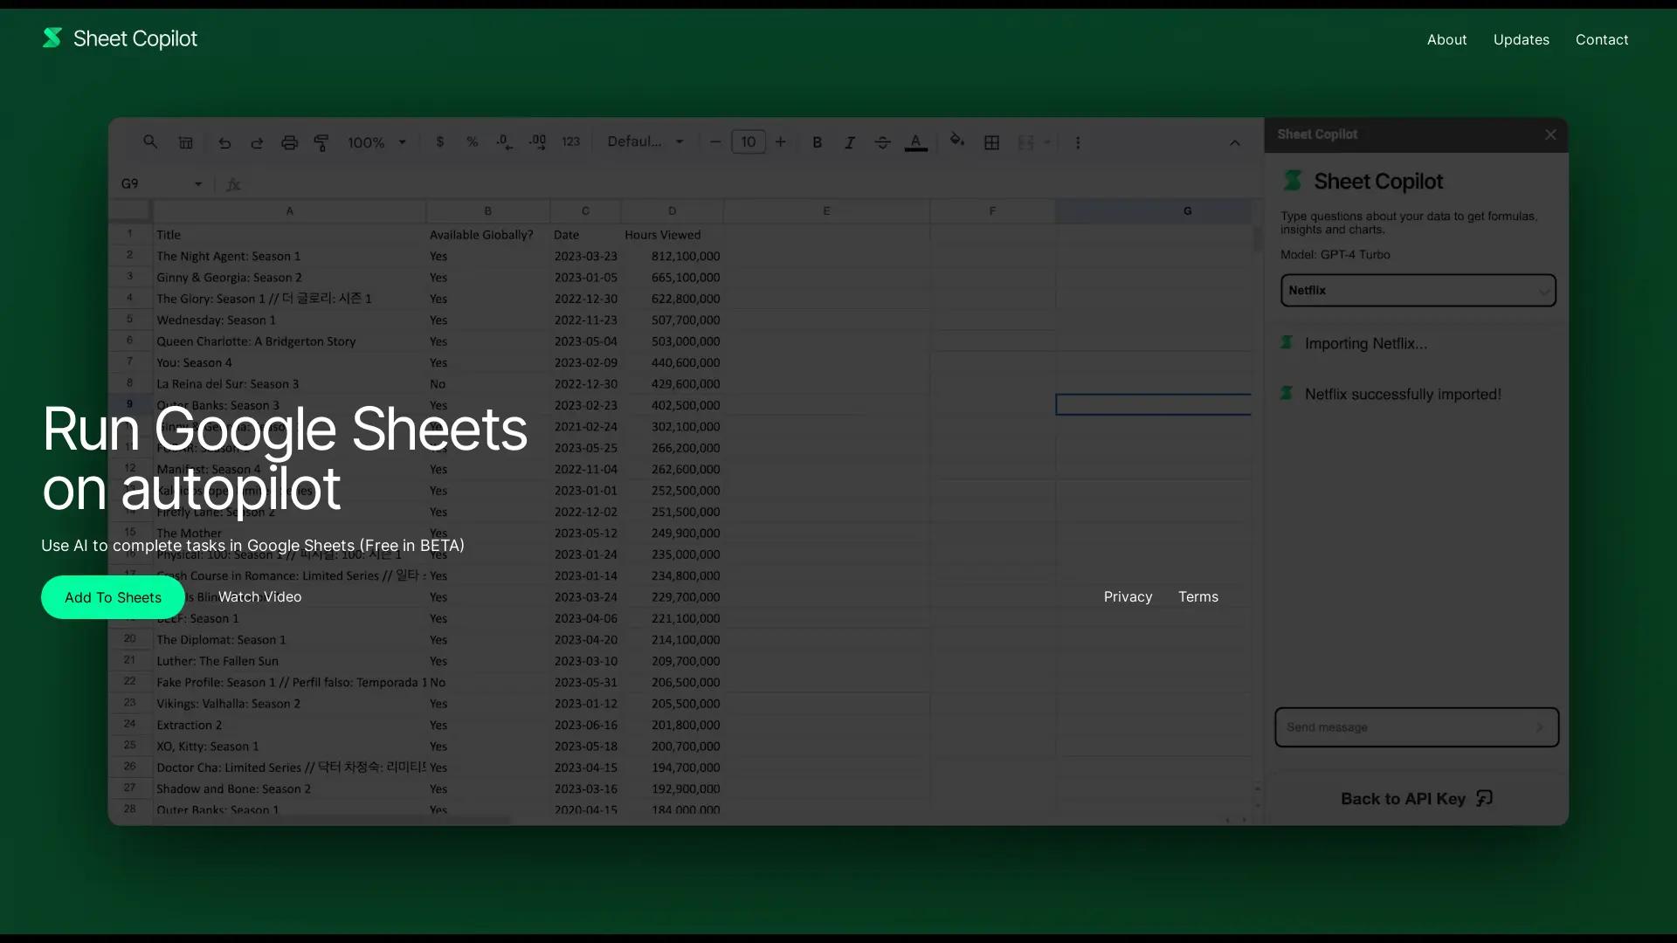Open the Borders icon
Screen dimensions: 1677x943
[991, 141]
